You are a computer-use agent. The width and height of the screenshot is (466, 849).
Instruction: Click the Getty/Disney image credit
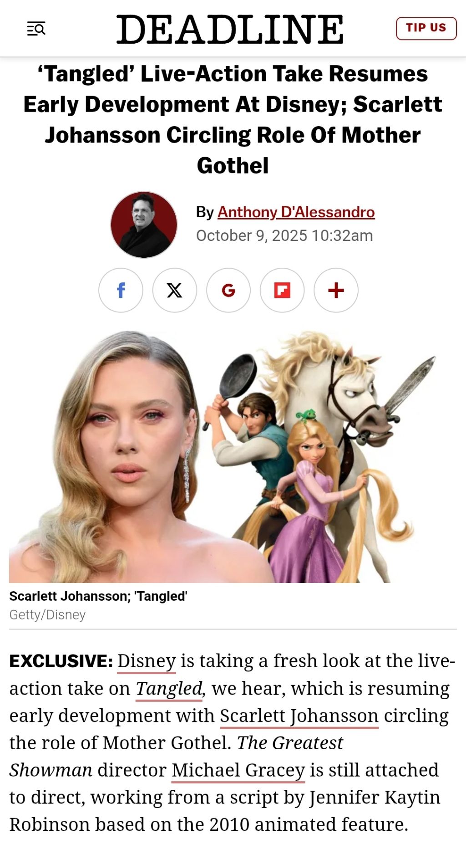tap(47, 615)
